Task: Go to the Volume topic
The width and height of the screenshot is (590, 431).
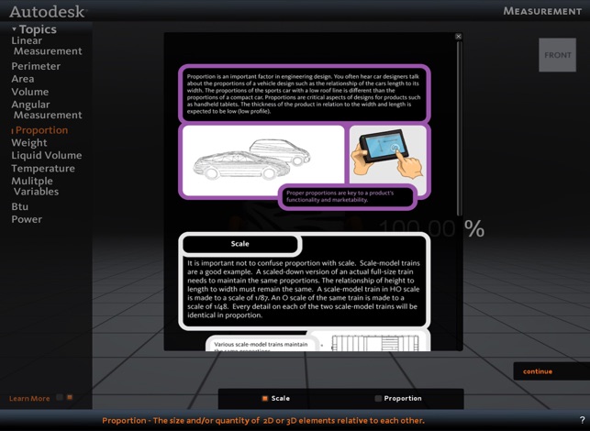Action: 29,92
